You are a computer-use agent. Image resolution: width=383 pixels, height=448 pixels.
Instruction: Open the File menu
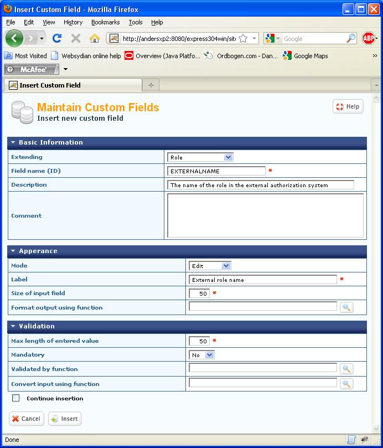[x=11, y=22]
